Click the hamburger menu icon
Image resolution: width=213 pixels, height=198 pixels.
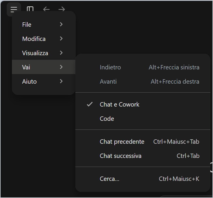coord(14,9)
